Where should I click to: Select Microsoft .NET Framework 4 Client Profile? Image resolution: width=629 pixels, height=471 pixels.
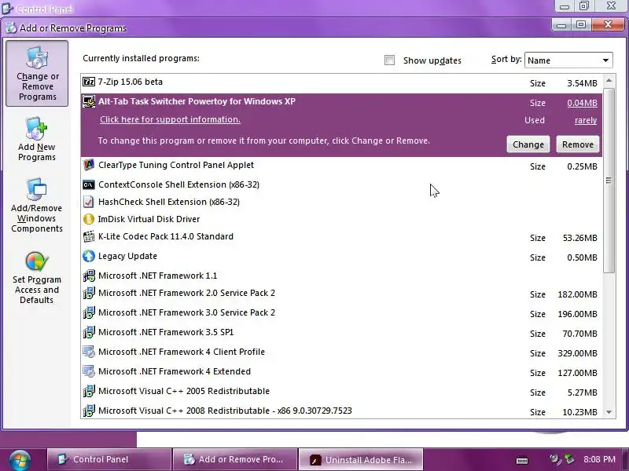point(341,352)
